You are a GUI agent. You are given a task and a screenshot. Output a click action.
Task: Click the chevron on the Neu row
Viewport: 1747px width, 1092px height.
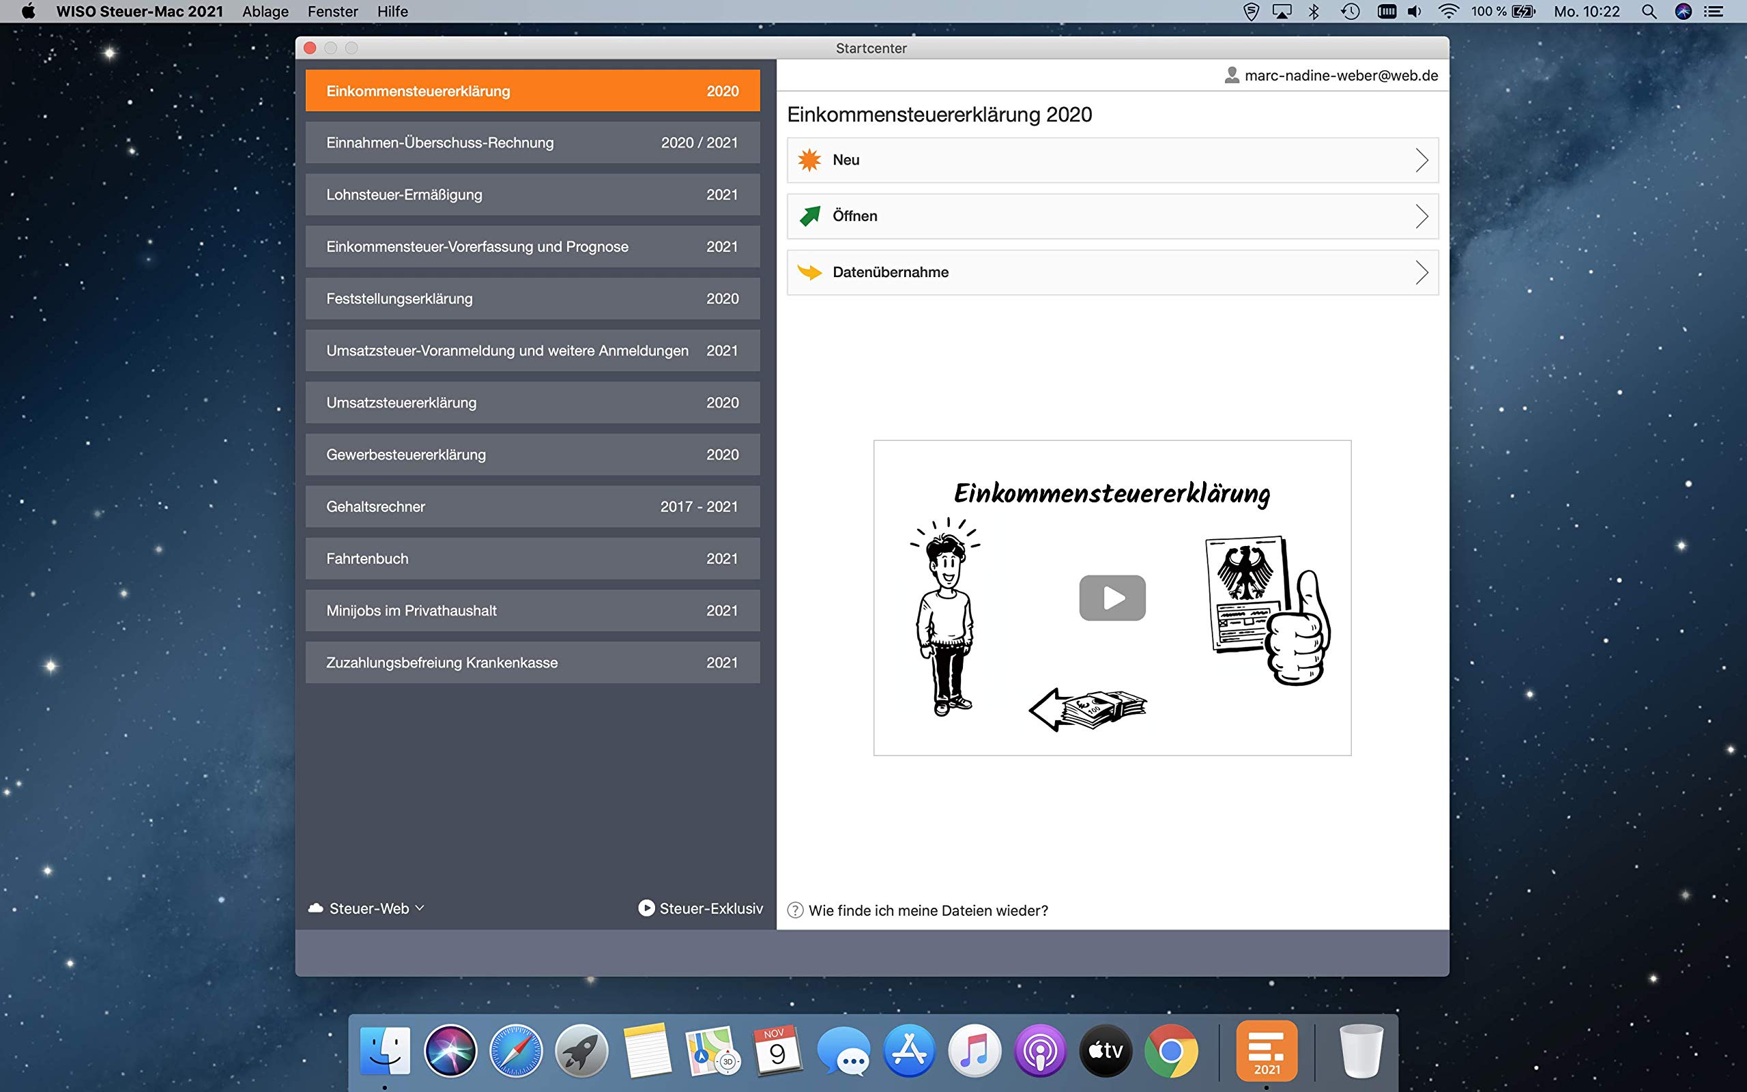(x=1421, y=160)
